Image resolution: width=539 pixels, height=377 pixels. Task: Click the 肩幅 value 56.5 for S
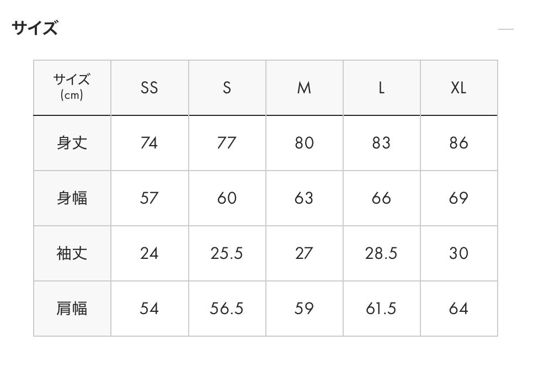[x=227, y=309]
